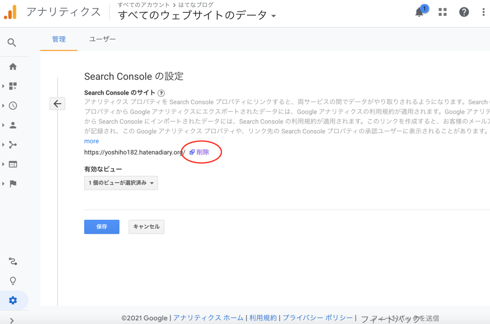Open the アナリティクス ホーム footer link
The width and height of the screenshot is (490, 324).
click(208, 318)
